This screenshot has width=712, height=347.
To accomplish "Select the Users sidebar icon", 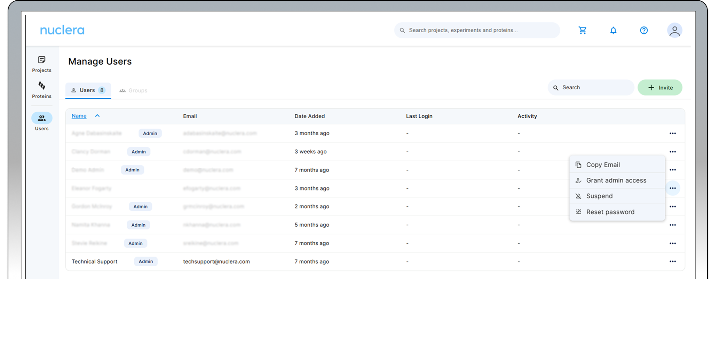I will click(42, 118).
